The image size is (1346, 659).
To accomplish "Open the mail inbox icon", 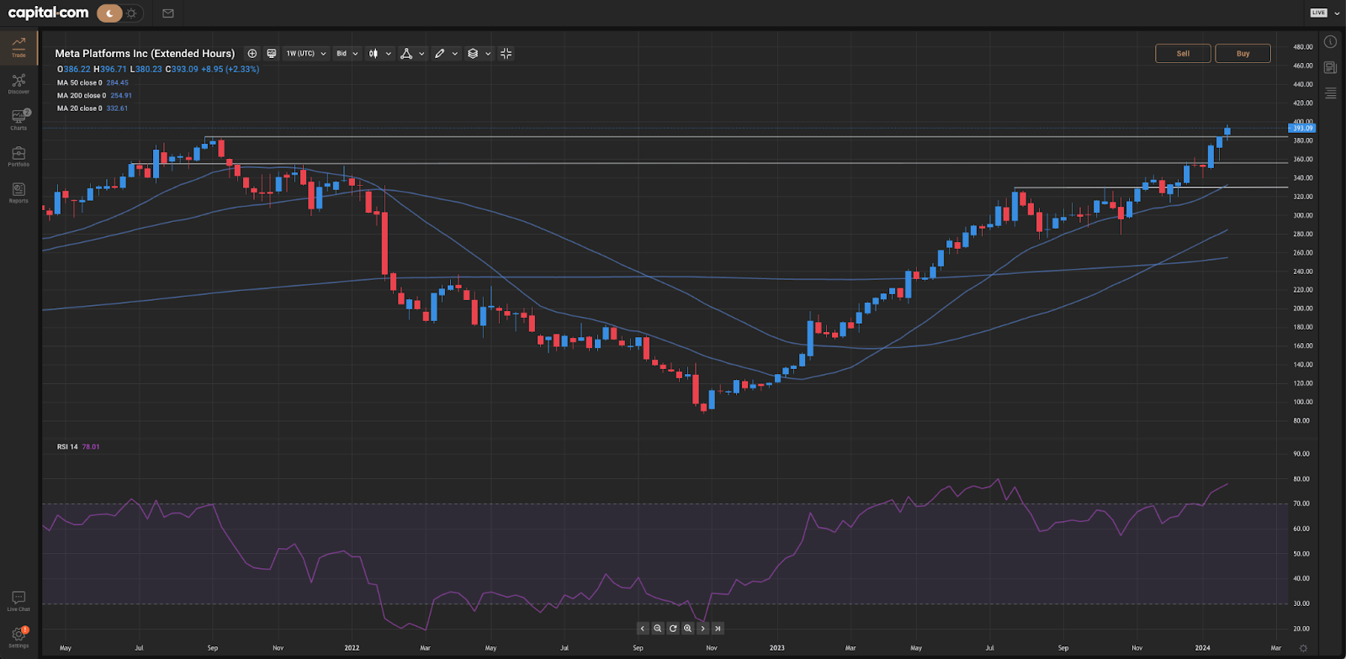I will pos(168,13).
